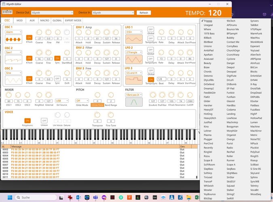Image resolution: width=273 pixels, height=202 pixels.
Task: Click the green U icon in taskbar
Action: (121, 198)
